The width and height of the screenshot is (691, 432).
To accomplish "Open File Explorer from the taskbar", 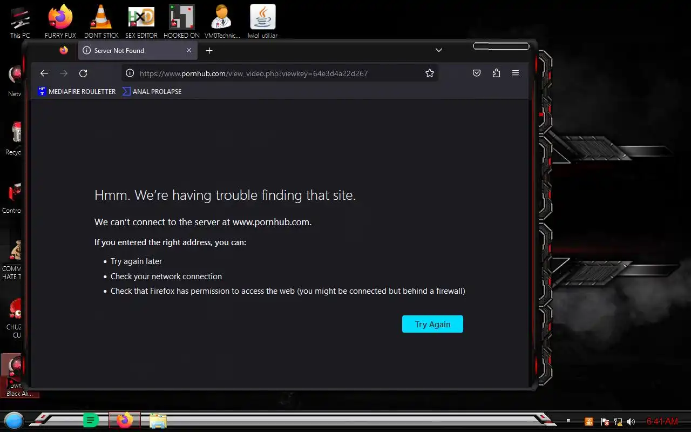I will pos(158,421).
